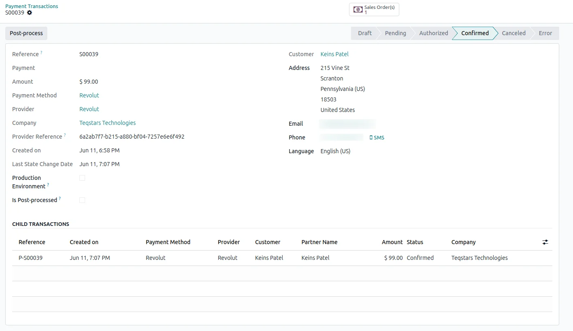
Task: Click the United States country line
Action: pos(338,110)
